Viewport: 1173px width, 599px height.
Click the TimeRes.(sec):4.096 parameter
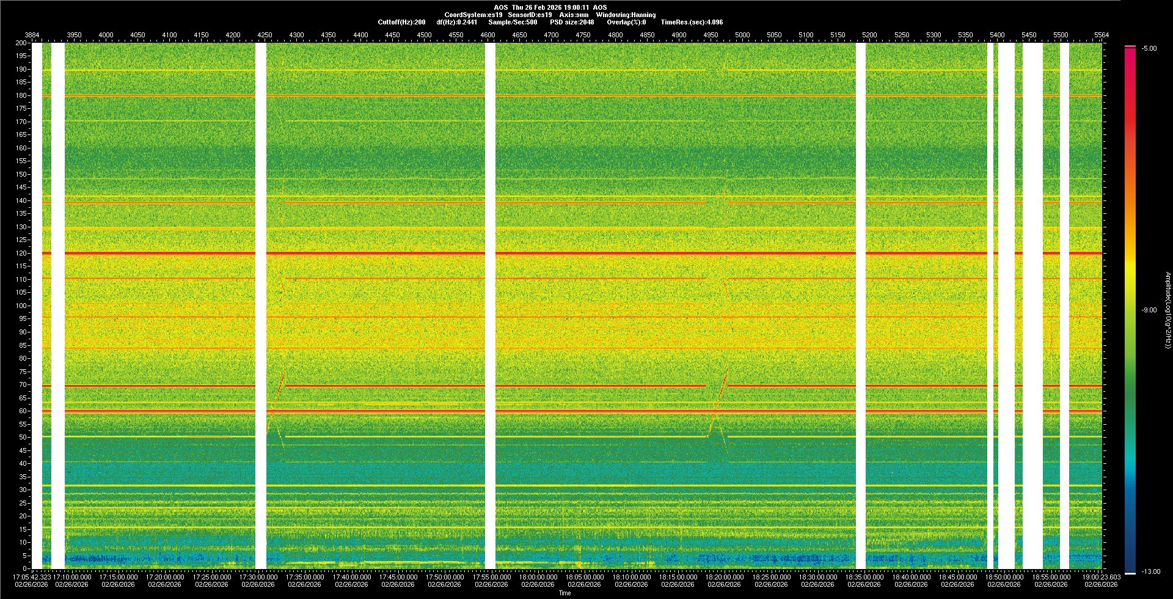point(692,22)
